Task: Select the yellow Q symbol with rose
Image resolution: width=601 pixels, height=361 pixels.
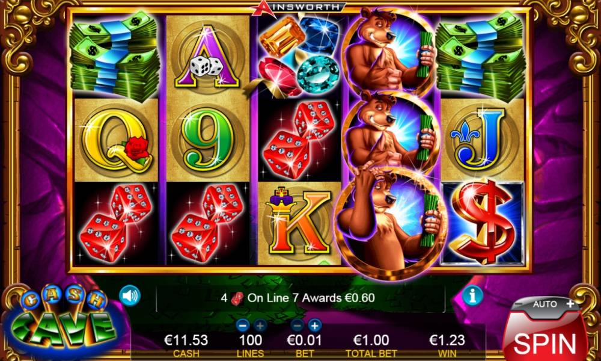Action: [x=116, y=140]
